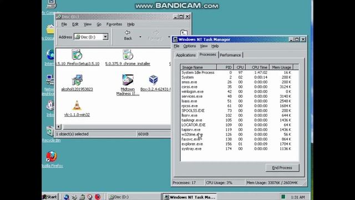
Task: Click left arrow of horizontal scrollbar
Action: tap(59, 127)
